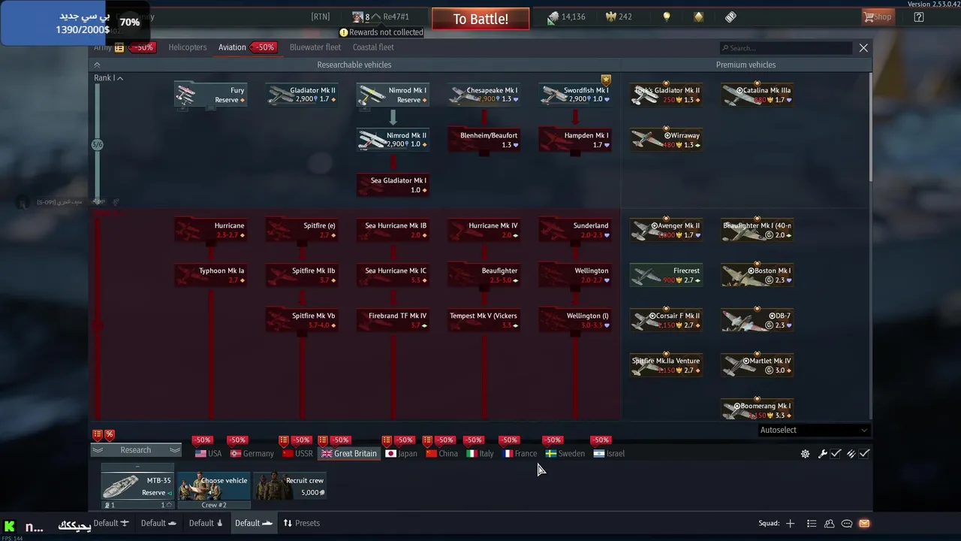Open the Shop cart icon
This screenshot has width=961, height=541.
point(869,17)
